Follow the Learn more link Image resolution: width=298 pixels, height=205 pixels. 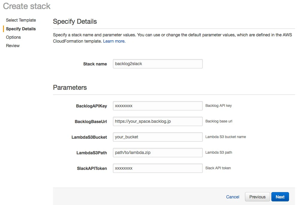click(114, 41)
